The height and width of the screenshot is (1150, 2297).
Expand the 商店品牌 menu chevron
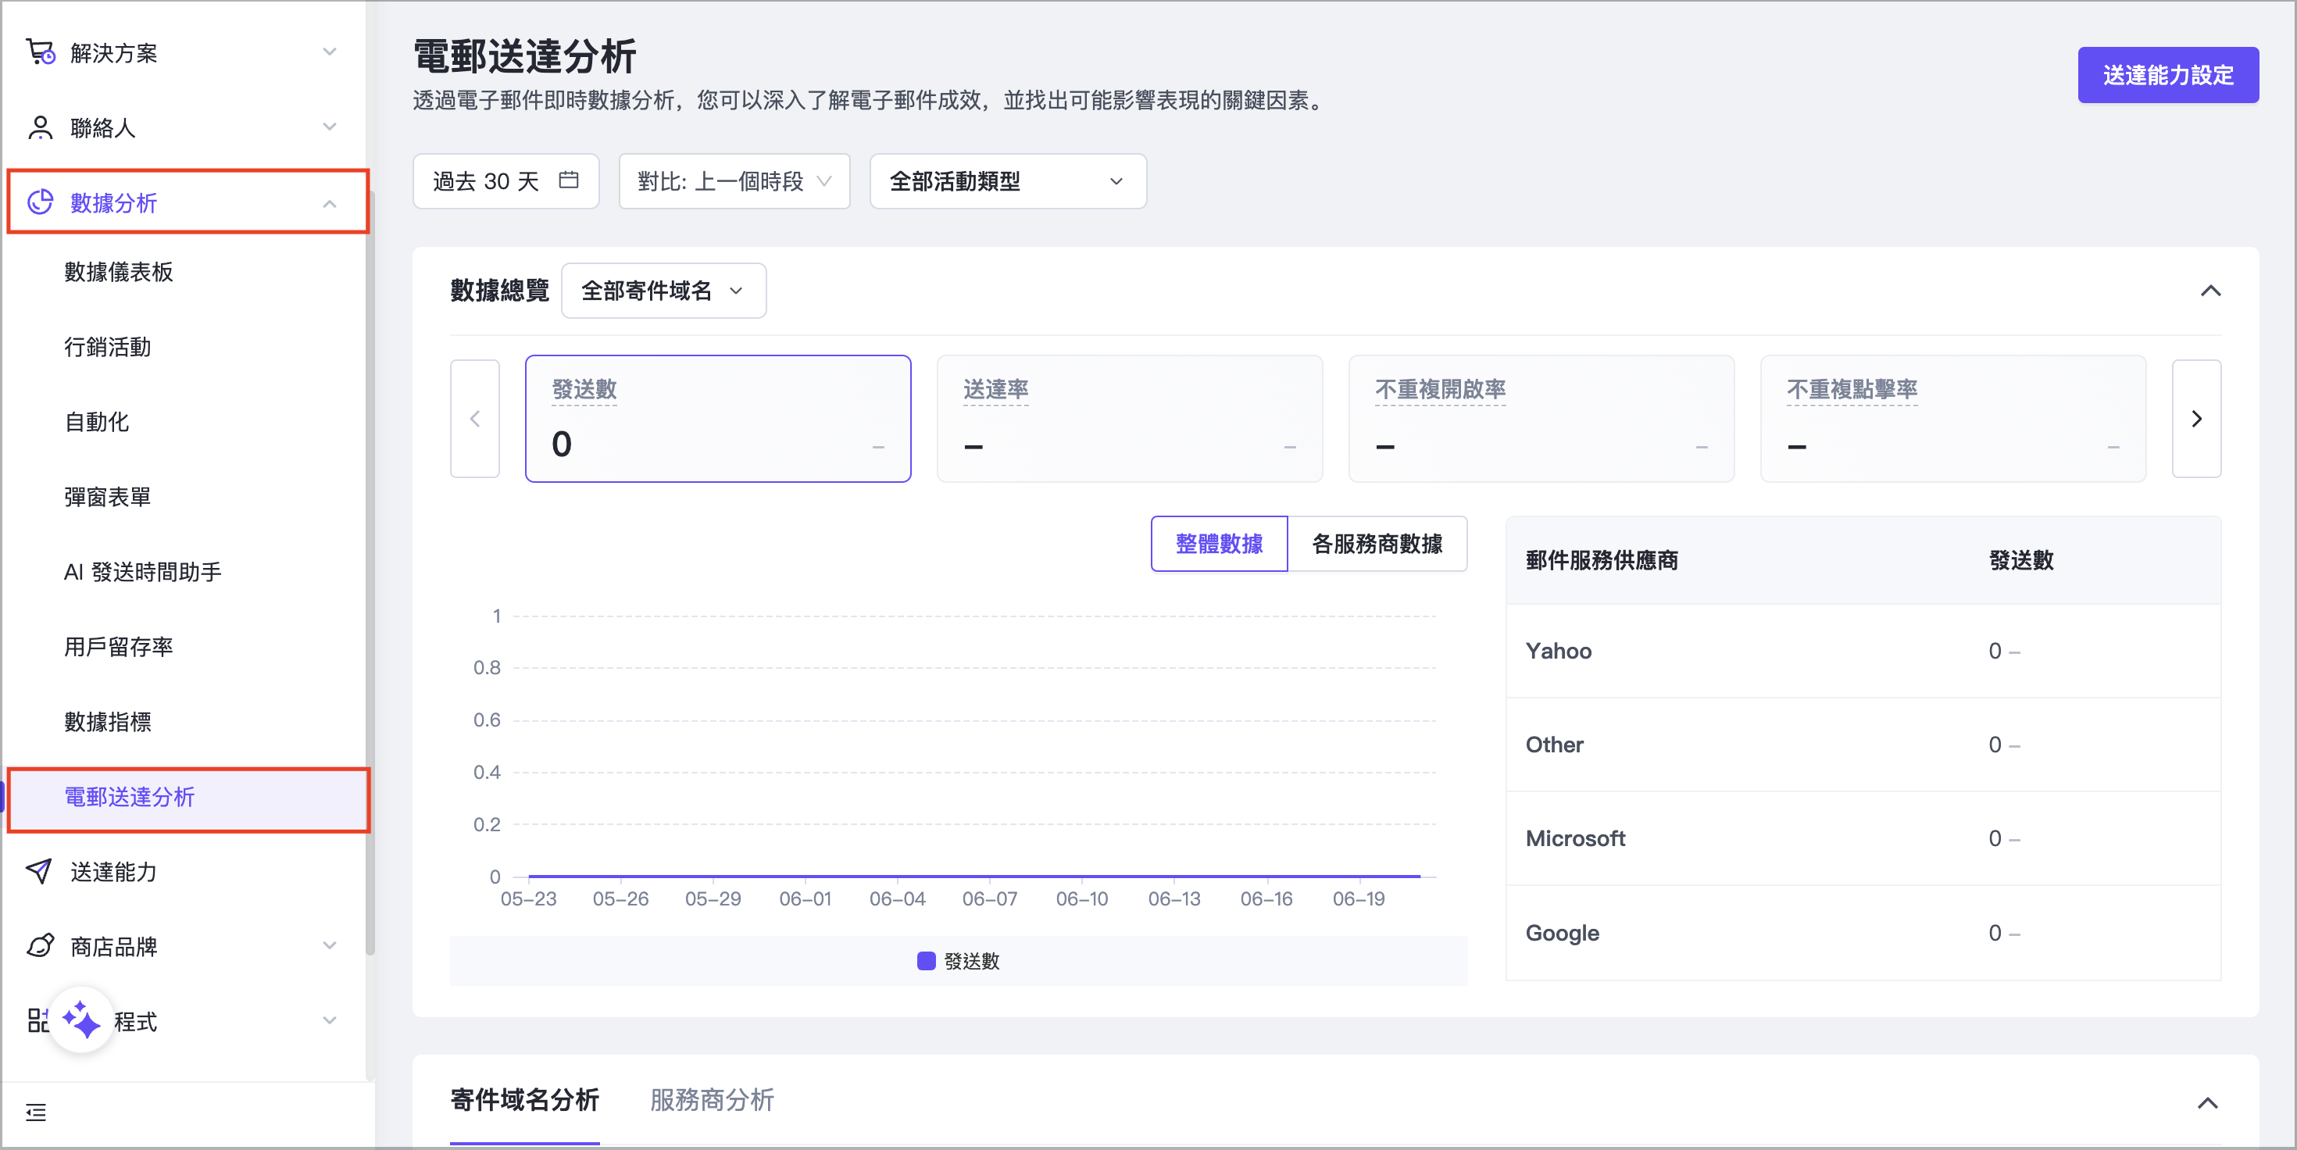[330, 945]
